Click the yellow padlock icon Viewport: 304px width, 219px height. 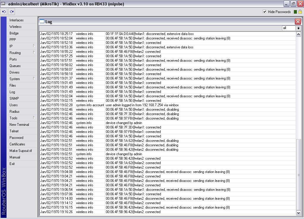[x=300, y=12]
